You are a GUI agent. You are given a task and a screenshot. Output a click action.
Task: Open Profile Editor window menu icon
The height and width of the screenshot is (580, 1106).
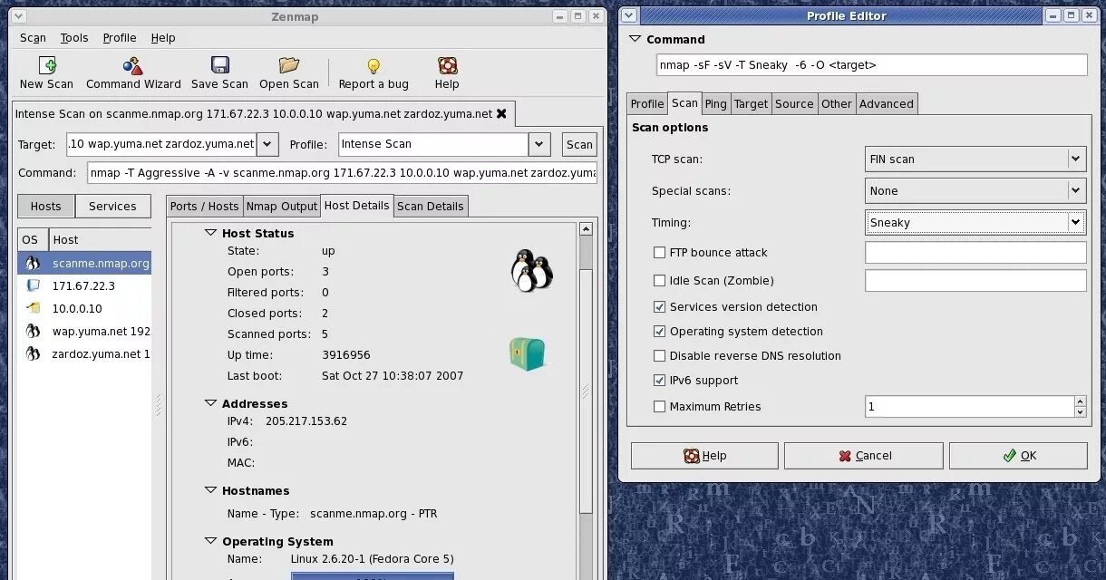(628, 15)
